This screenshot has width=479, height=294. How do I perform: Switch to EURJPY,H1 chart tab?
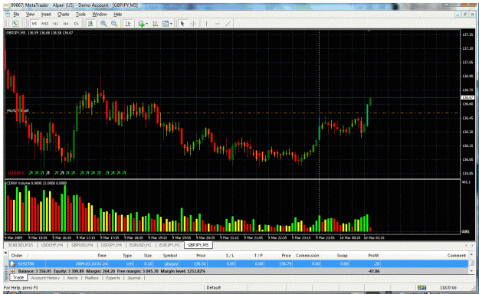(x=169, y=245)
